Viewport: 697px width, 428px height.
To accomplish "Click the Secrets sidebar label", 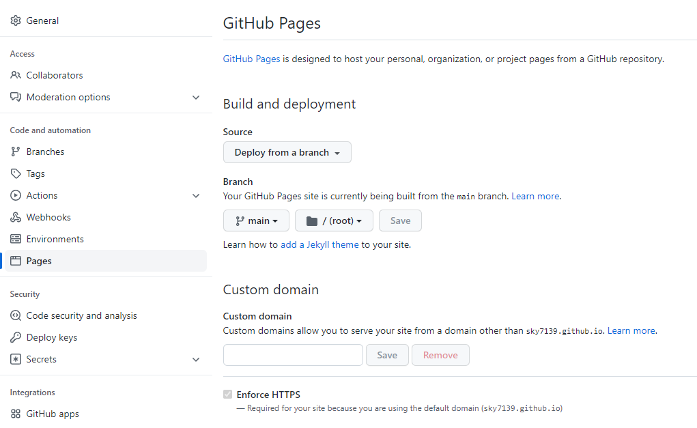I will tap(42, 359).
